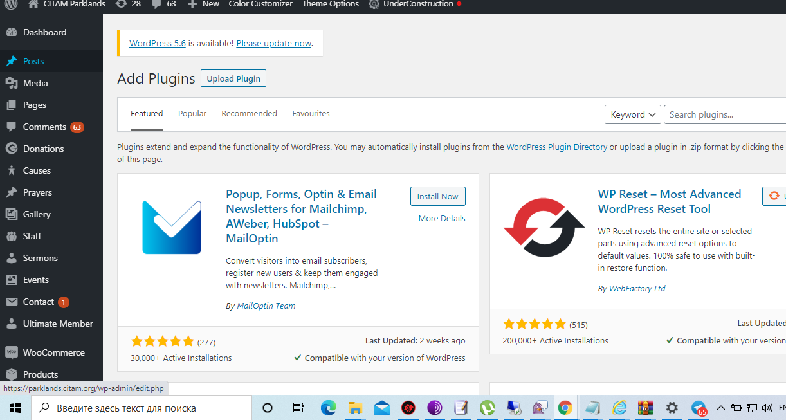Open the Posts menu in sidebar
This screenshot has height=420, width=786.
point(33,61)
